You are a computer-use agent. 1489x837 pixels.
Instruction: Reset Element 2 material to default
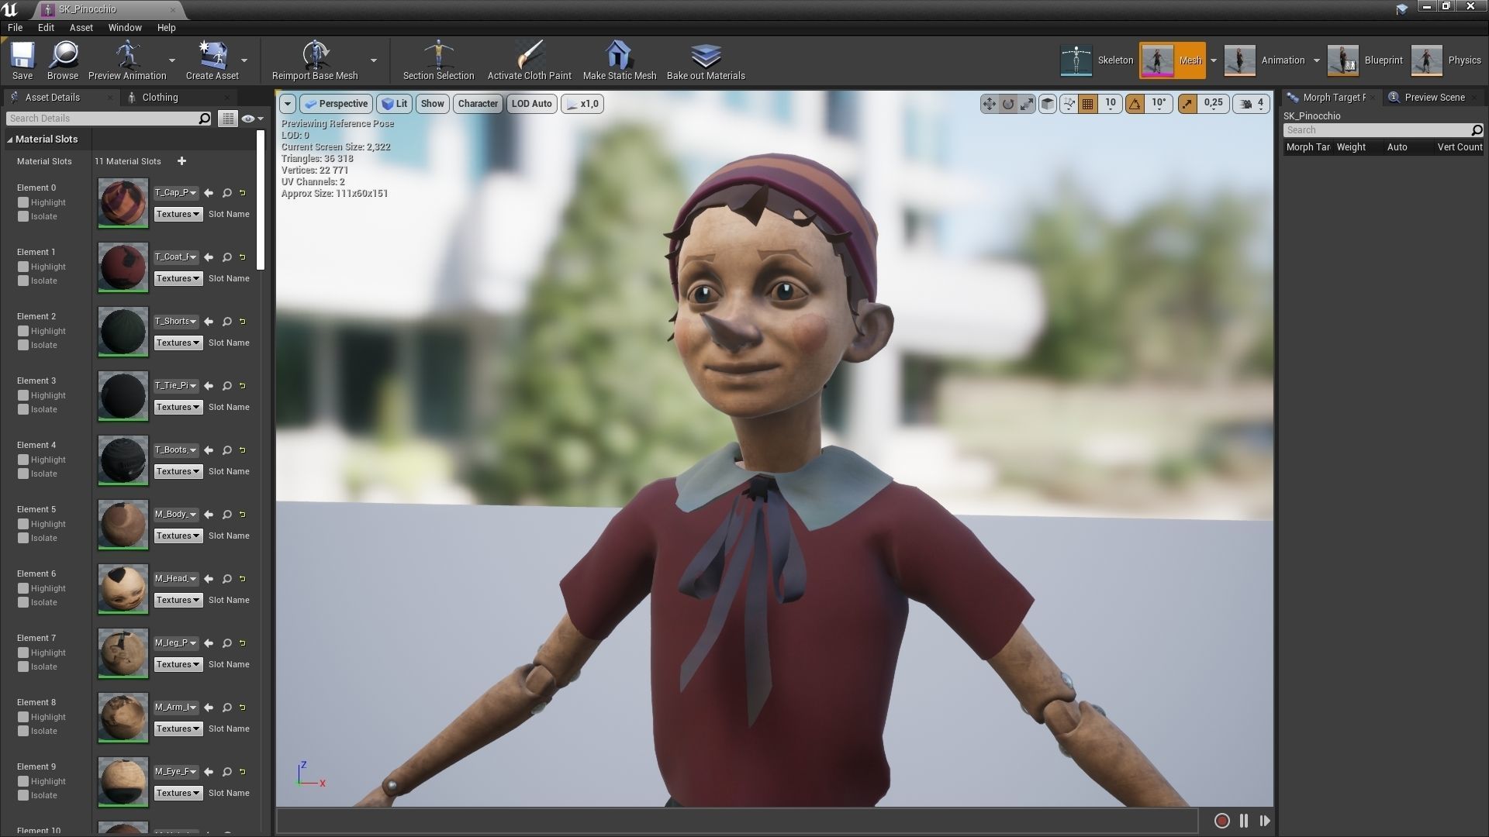coord(243,322)
